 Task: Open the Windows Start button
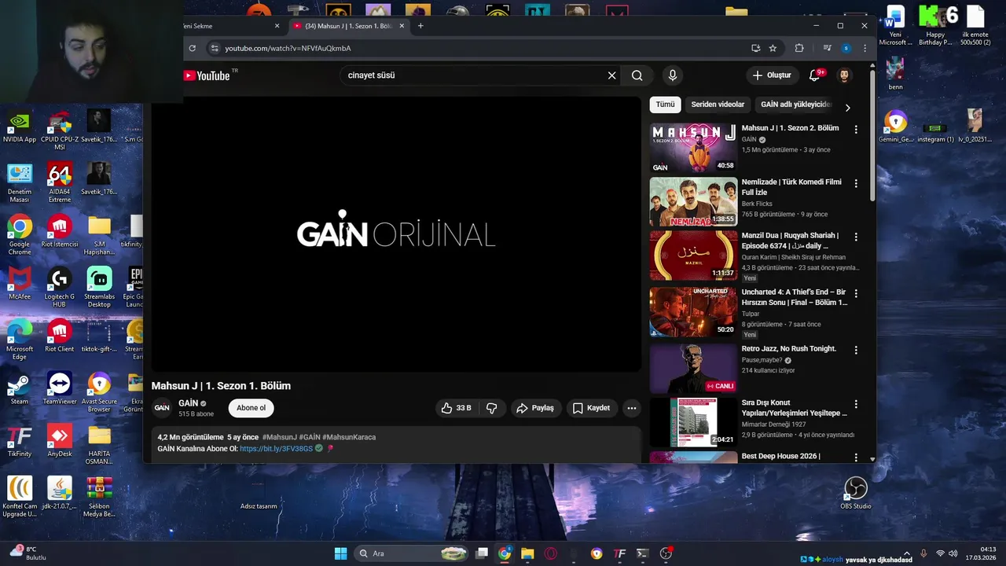[340, 553]
